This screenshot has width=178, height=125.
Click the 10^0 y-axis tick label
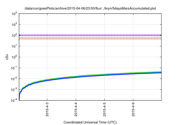[14, 57]
